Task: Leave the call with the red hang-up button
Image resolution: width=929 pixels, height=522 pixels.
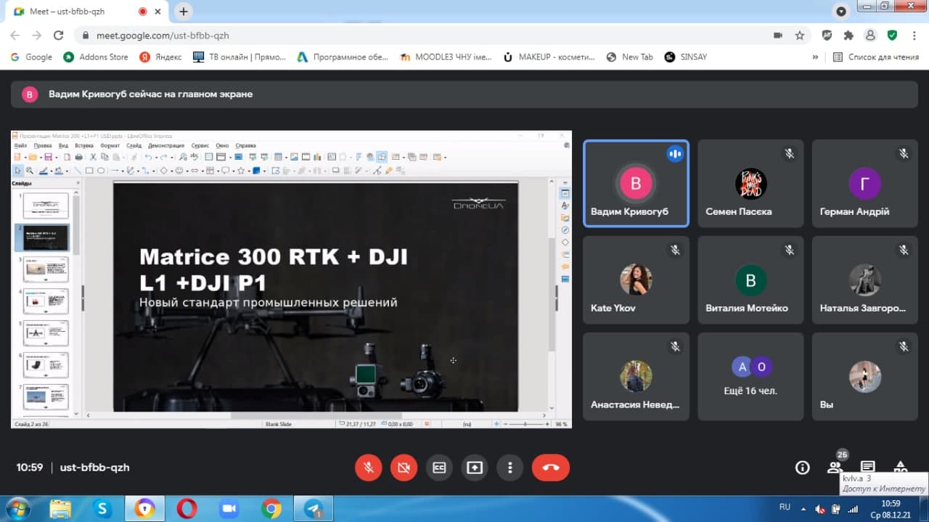Action: click(551, 468)
